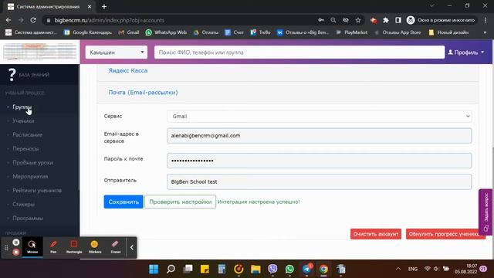The image size is (494, 278).
Task: Open Мероприятия in sidebar
Action: [30, 177]
